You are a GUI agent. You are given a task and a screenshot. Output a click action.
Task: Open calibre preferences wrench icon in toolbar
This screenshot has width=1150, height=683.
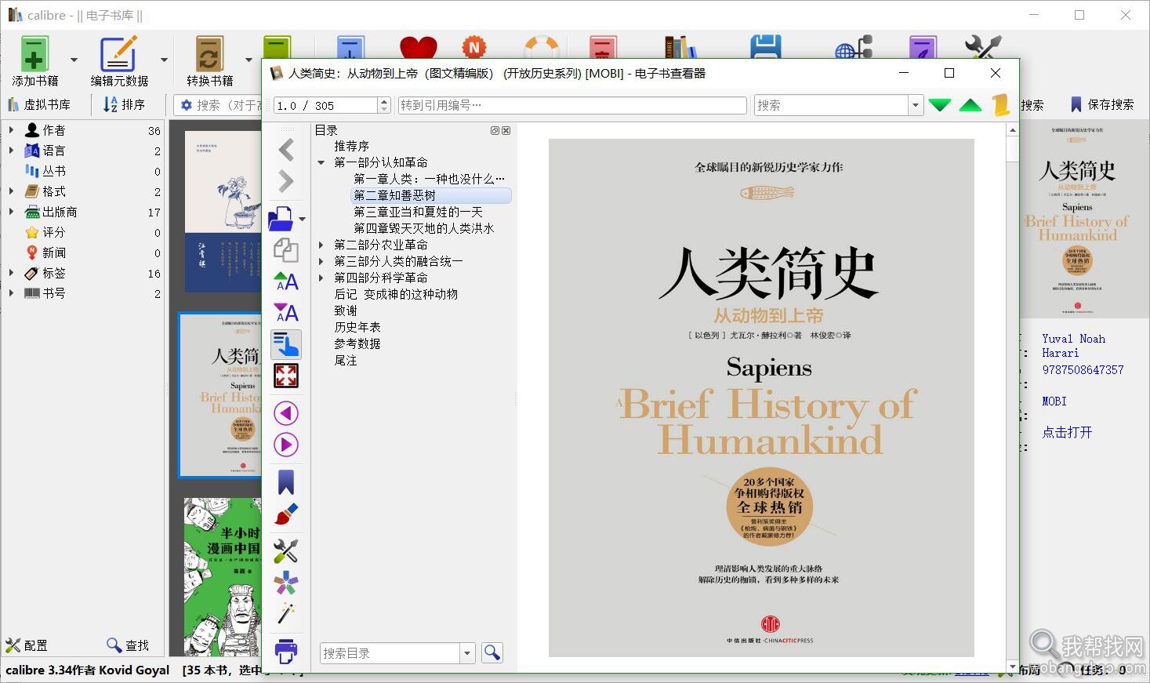(x=983, y=48)
